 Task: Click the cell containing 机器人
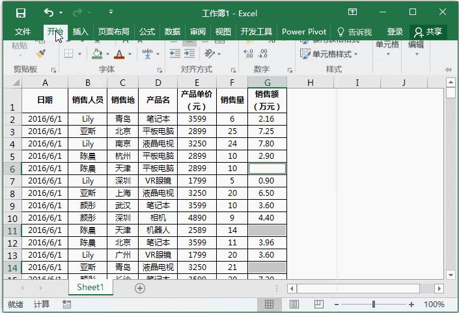158,230
